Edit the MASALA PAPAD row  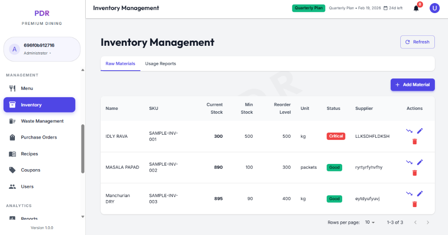point(420,162)
